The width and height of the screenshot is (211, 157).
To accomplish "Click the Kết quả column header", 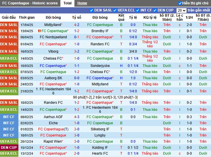I will tap(121, 18).
